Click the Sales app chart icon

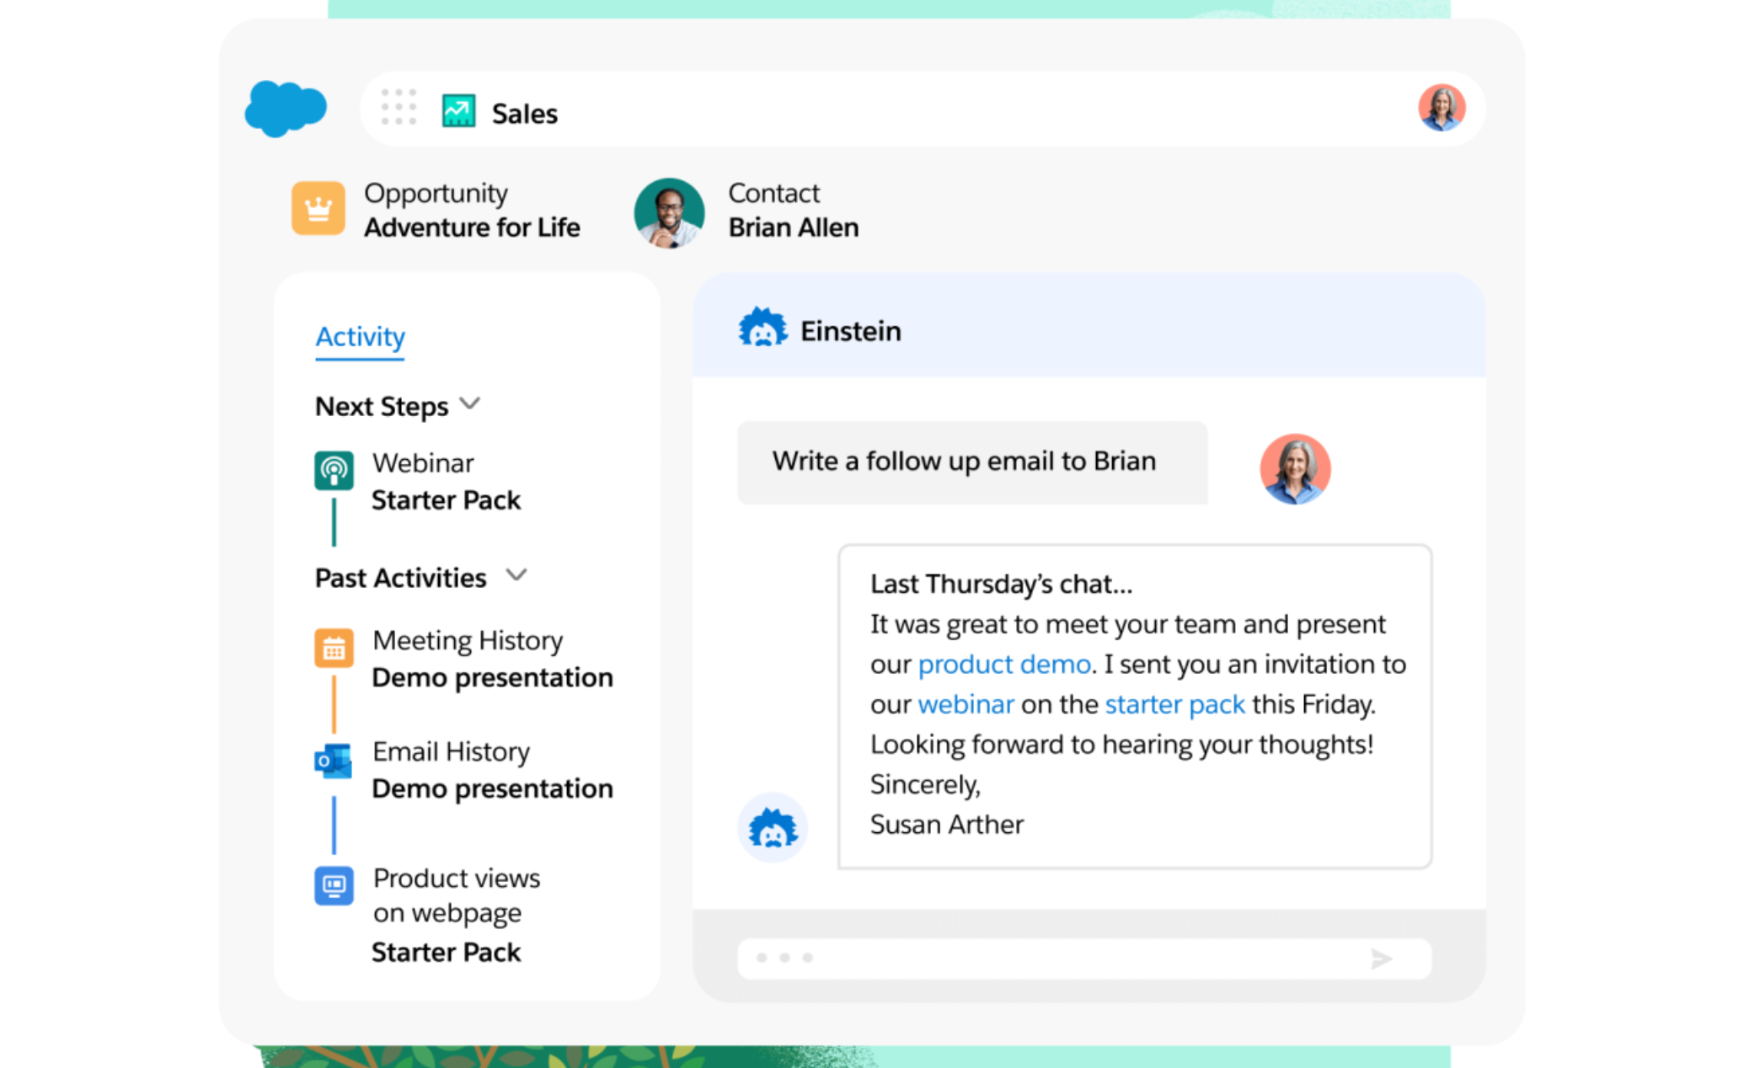pos(458,111)
